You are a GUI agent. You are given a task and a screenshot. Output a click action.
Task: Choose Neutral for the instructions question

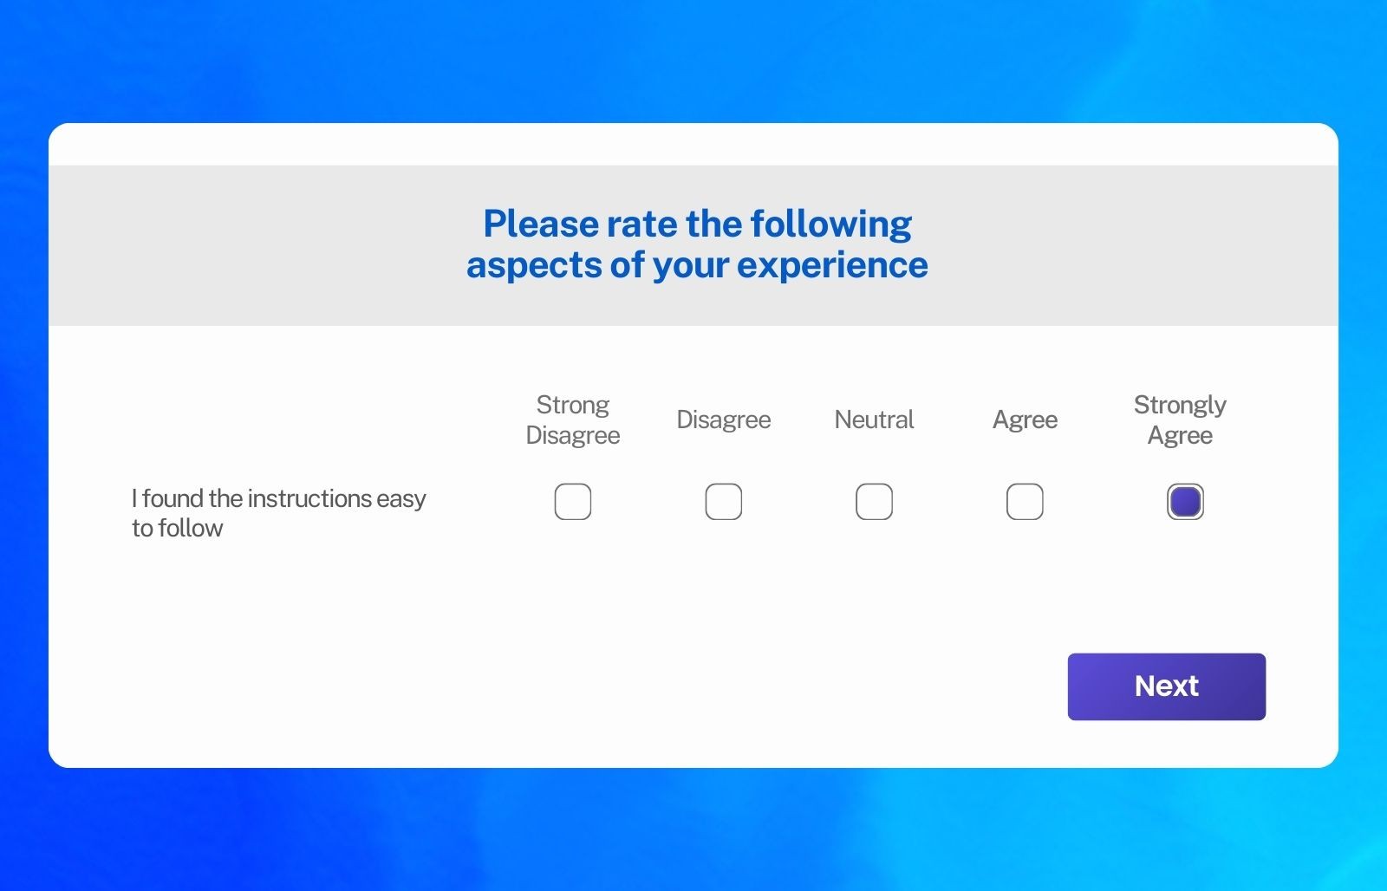[874, 501]
